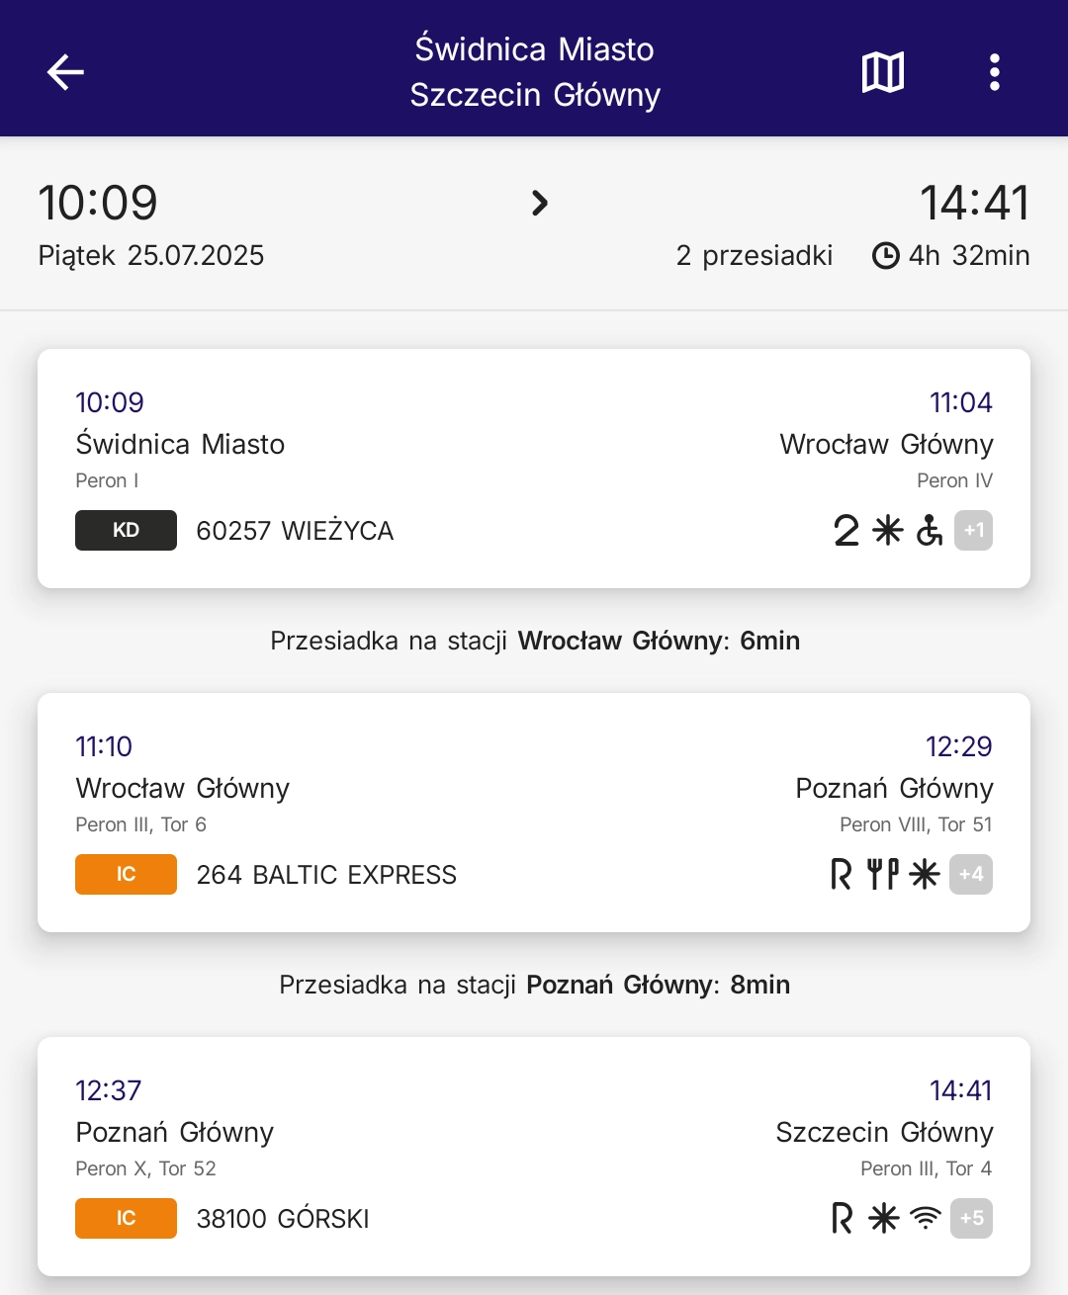Viewport: 1068px width, 1295px height.
Task: Select the 264 BALTIC EXPRESS train name
Action: click(326, 875)
